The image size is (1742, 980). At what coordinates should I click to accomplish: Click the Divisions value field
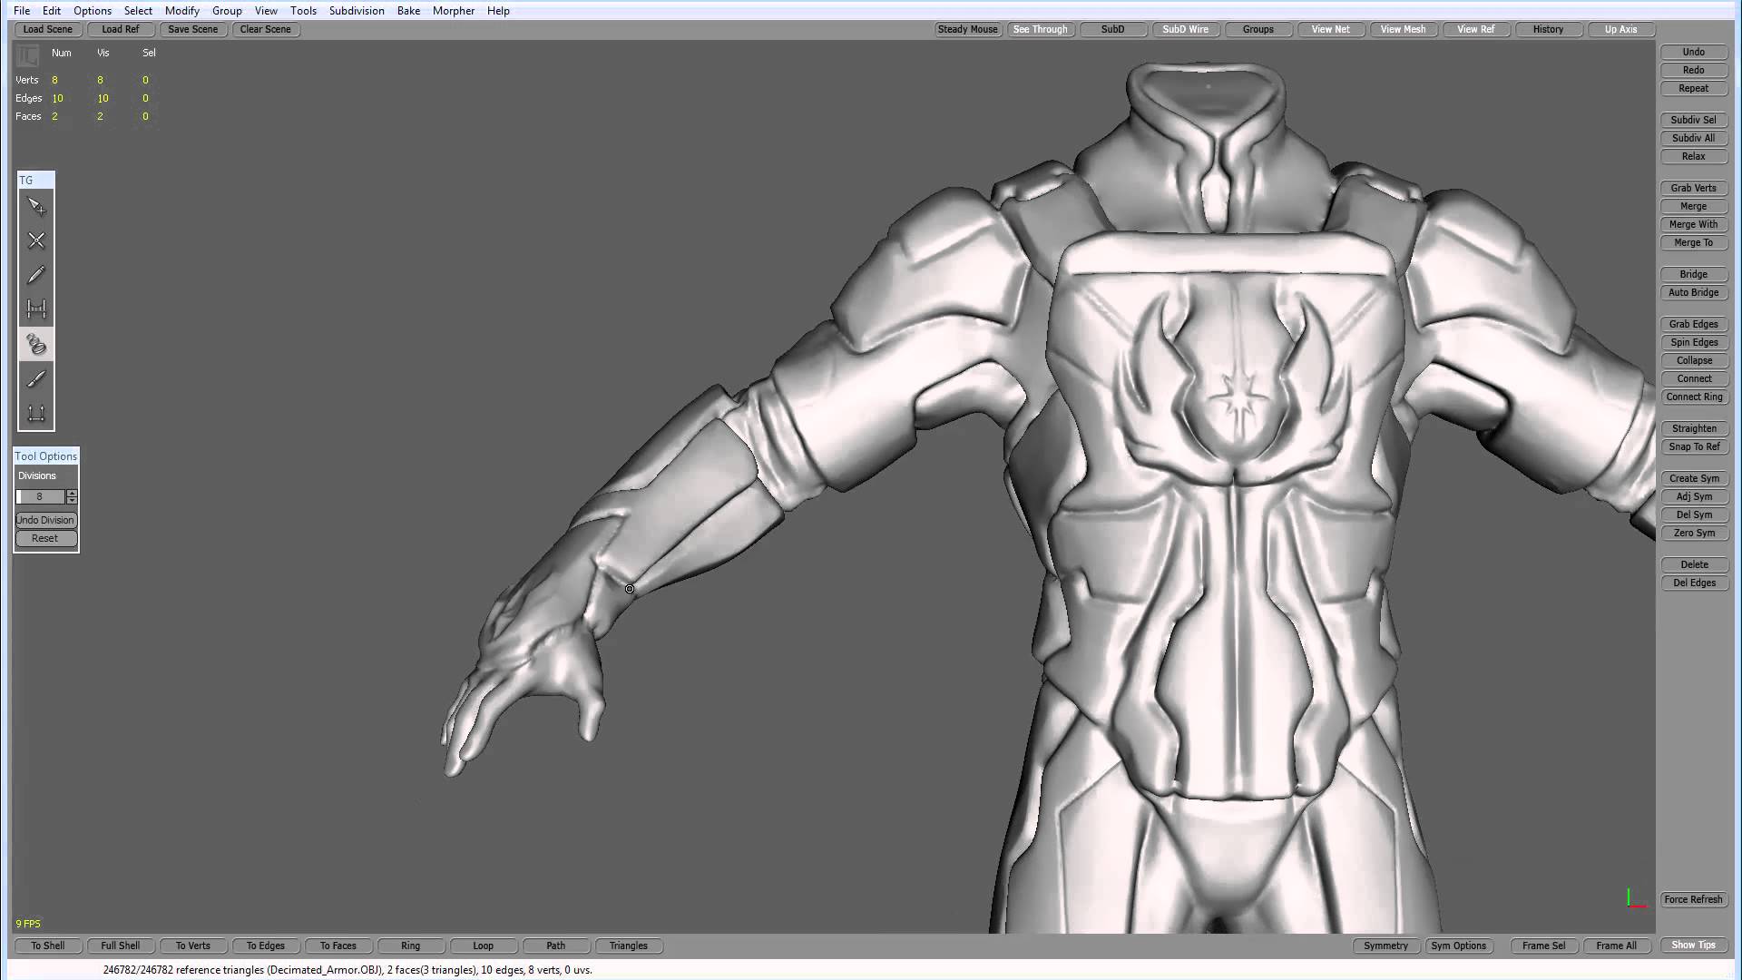41,497
